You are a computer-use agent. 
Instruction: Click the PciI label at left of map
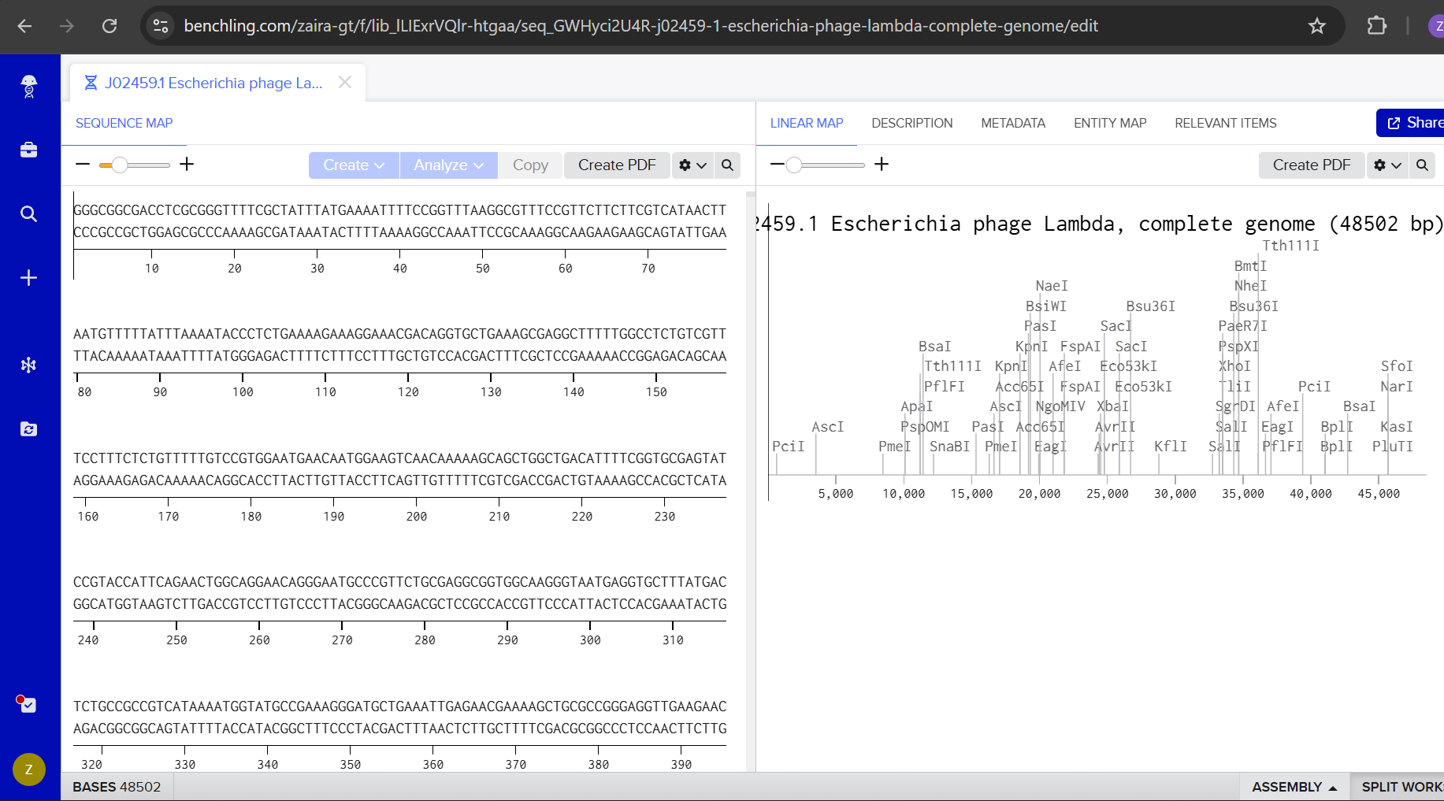point(789,447)
